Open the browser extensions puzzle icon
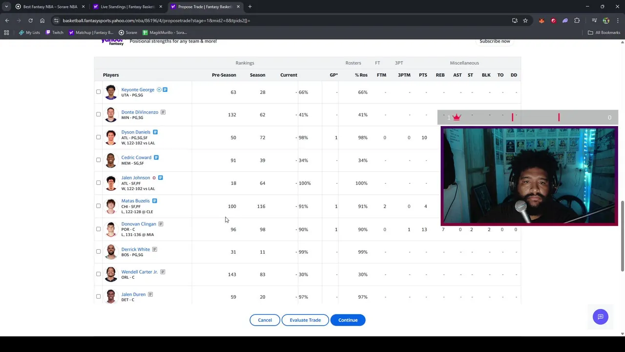This screenshot has width=625, height=352. click(x=577, y=21)
